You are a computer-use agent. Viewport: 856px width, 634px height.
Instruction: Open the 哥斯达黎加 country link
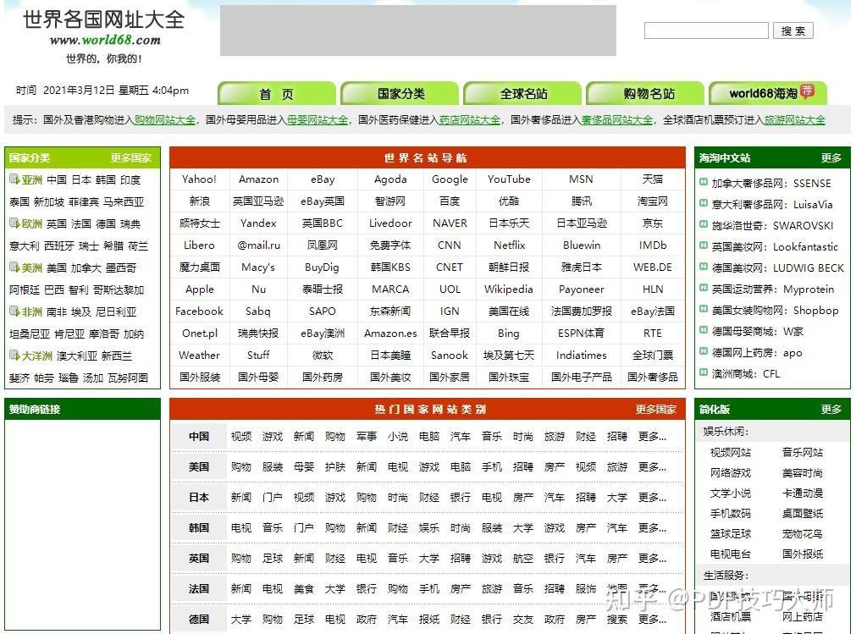point(119,289)
